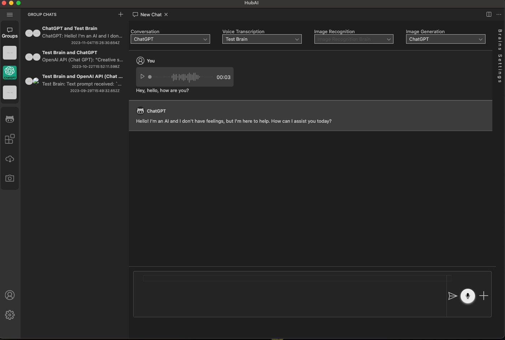Open Test Brain and OpenAI API chat
The image size is (505, 340).
pyautogui.click(x=74, y=83)
